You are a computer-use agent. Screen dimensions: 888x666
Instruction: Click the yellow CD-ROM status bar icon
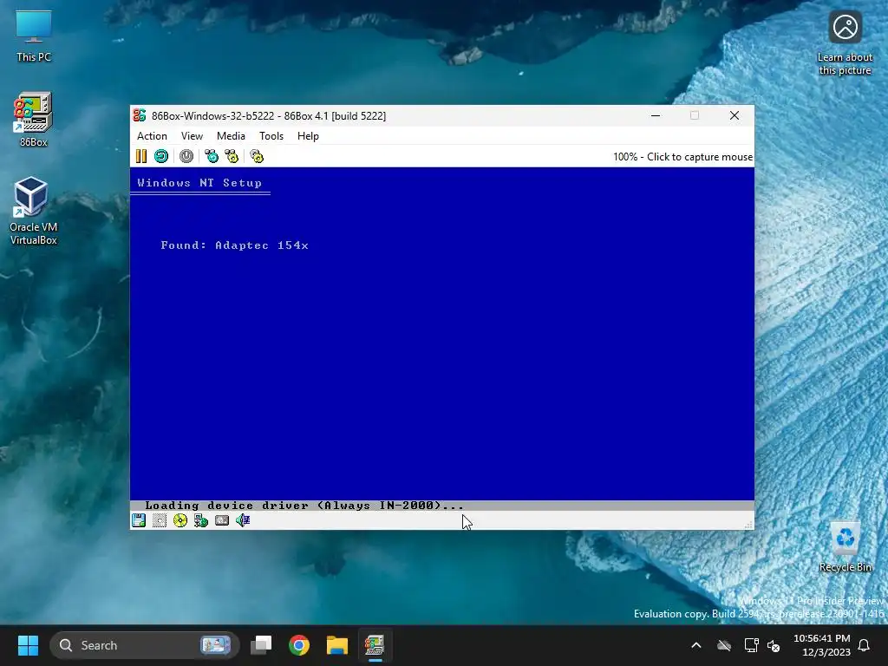click(180, 520)
